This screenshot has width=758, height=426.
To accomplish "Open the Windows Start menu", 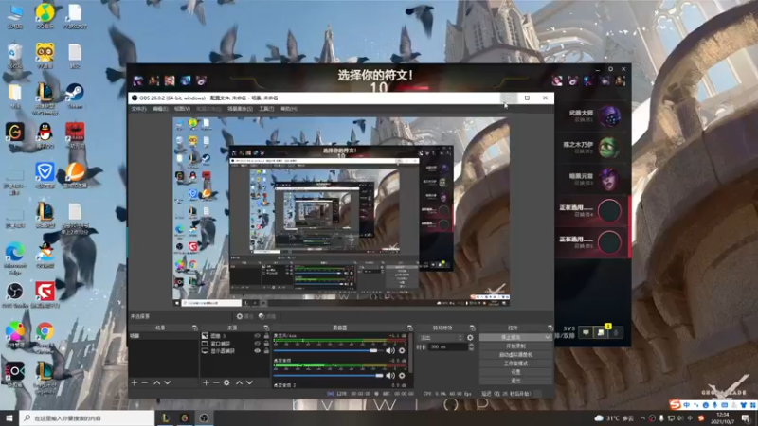I will click(9, 418).
